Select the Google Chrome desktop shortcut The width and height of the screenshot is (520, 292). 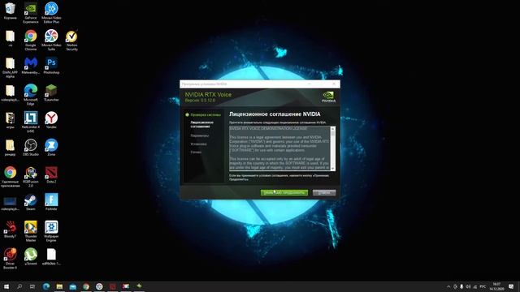31,40
